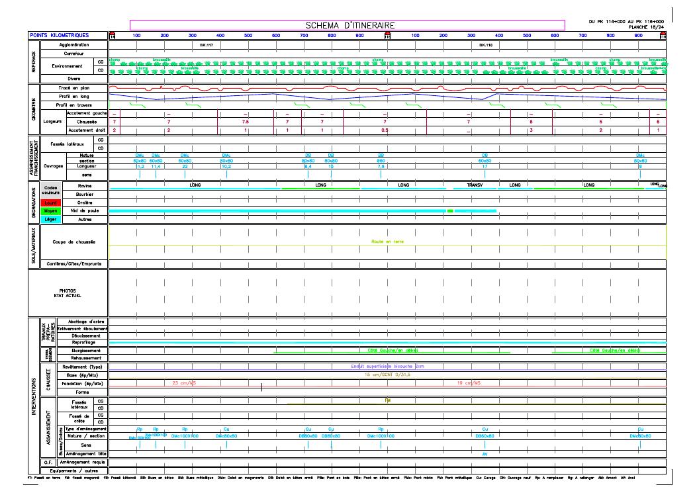Select the 'Profil en long' row label
The width and height of the screenshot is (697, 493).
[73, 96]
